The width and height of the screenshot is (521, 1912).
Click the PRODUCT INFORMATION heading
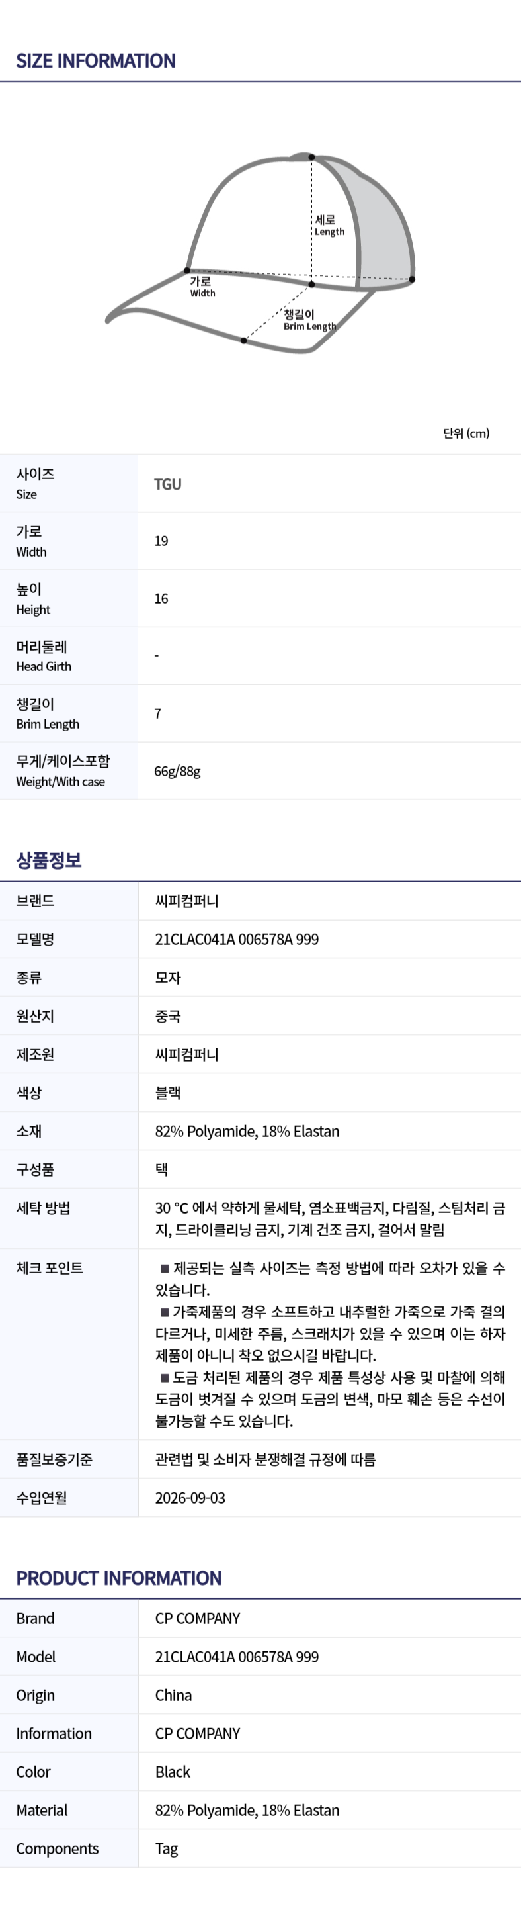(x=118, y=1578)
